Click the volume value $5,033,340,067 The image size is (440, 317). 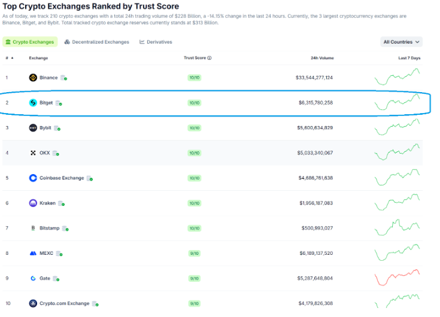315,153
